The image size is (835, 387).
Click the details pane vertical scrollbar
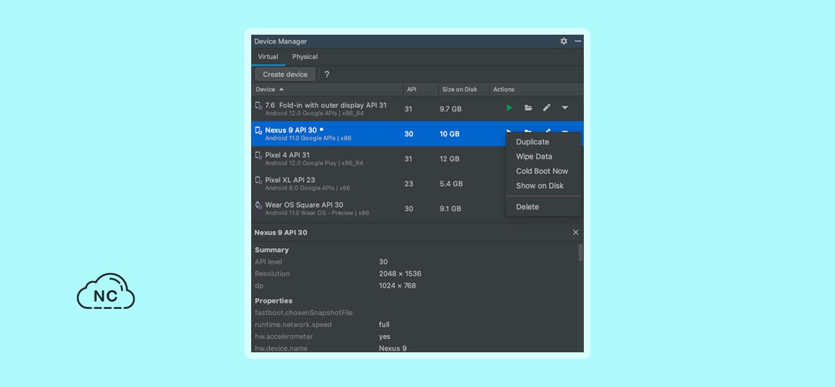(580, 252)
